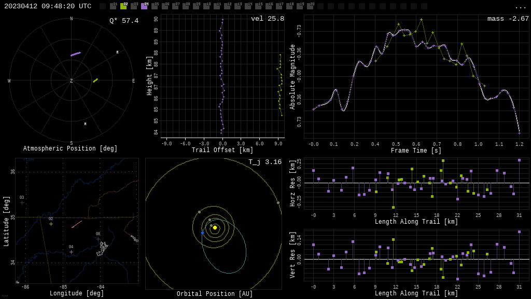
Task: Click the W compass label on sky plot
Action: click(9, 80)
